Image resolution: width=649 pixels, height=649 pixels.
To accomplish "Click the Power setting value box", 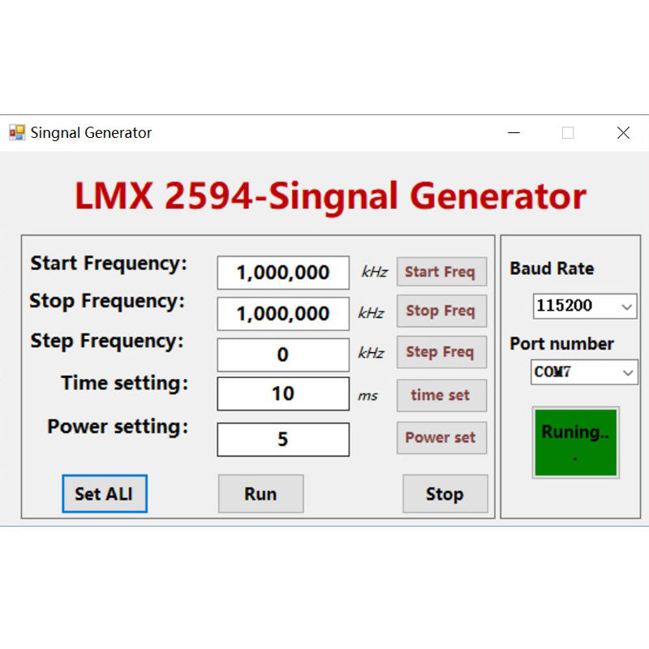I will pos(283,440).
